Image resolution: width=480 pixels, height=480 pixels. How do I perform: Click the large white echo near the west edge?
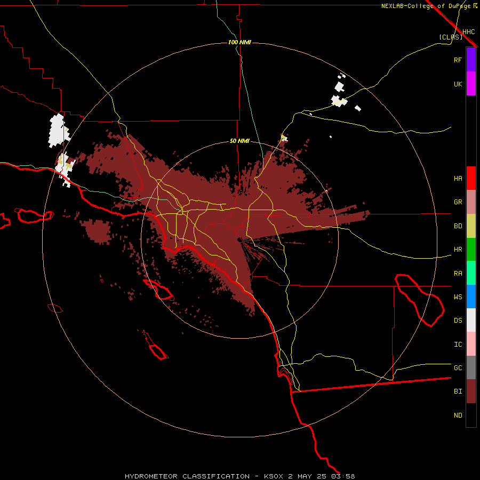[x=58, y=130]
